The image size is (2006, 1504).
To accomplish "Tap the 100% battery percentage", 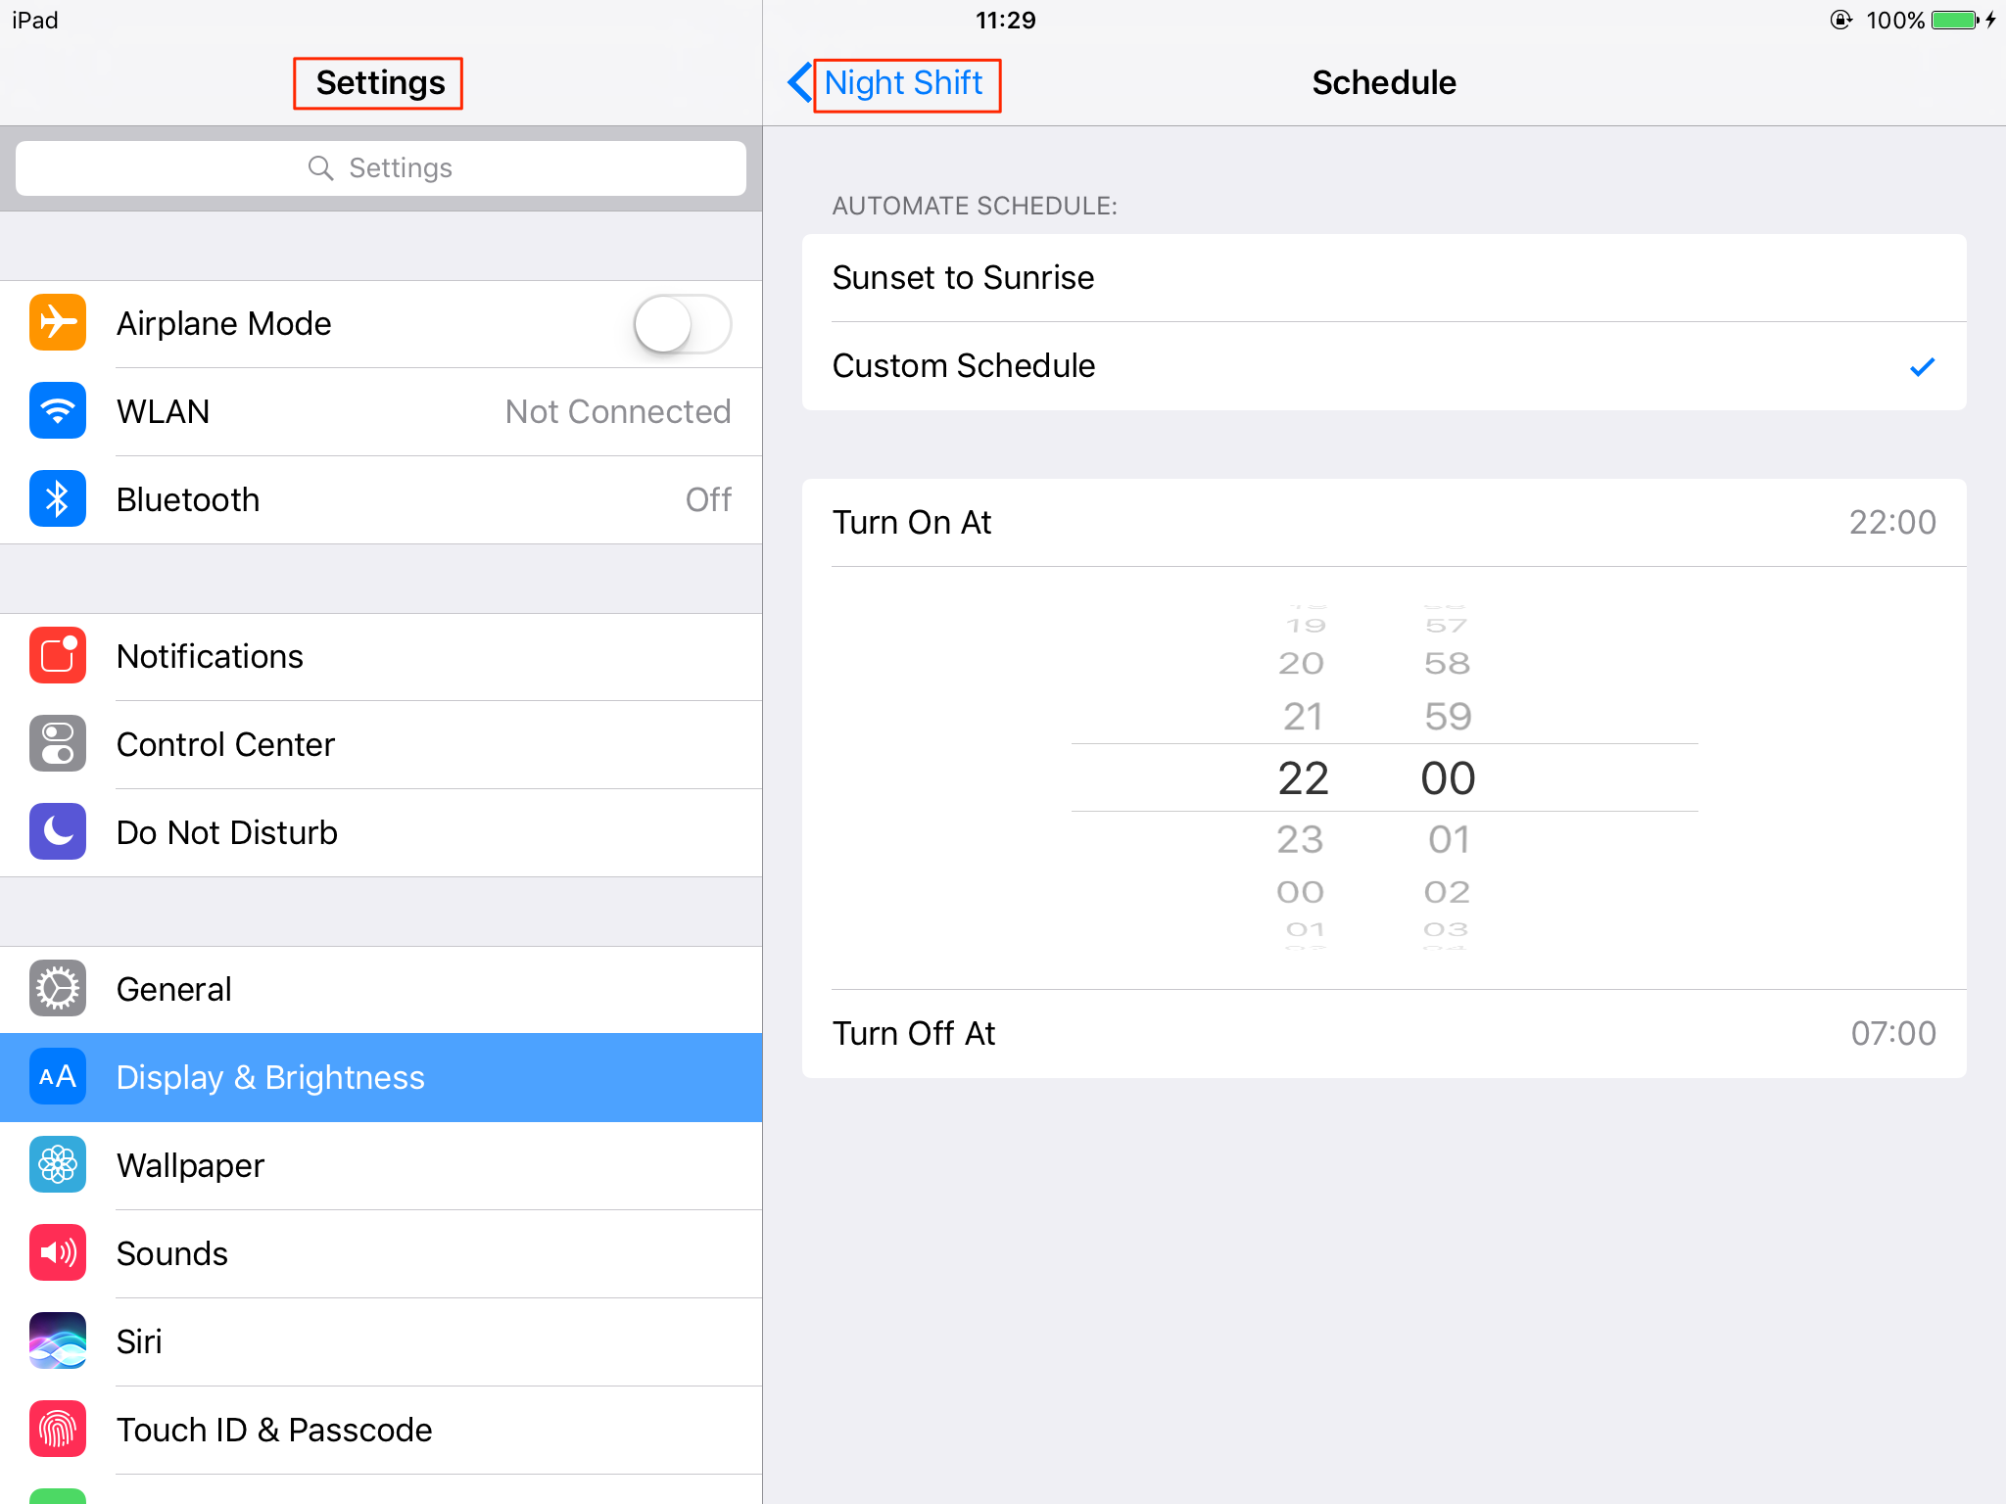I will 1894,20.
